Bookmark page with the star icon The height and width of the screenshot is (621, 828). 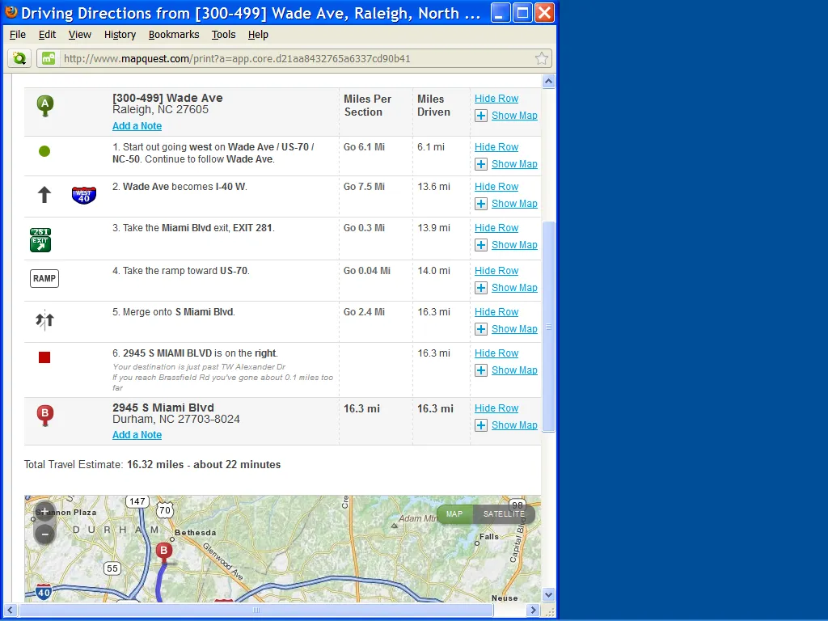coord(541,58)
